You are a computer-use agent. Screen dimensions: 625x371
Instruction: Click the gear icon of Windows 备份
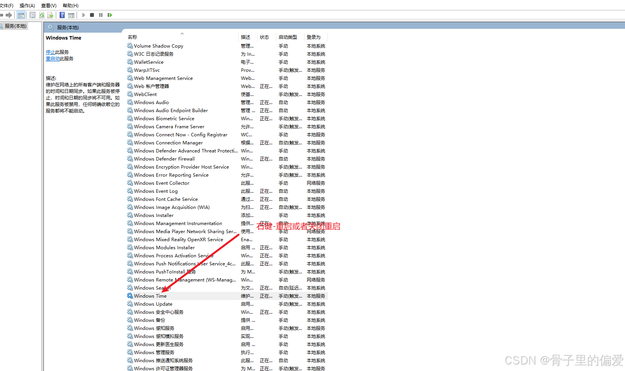[130, 320]
